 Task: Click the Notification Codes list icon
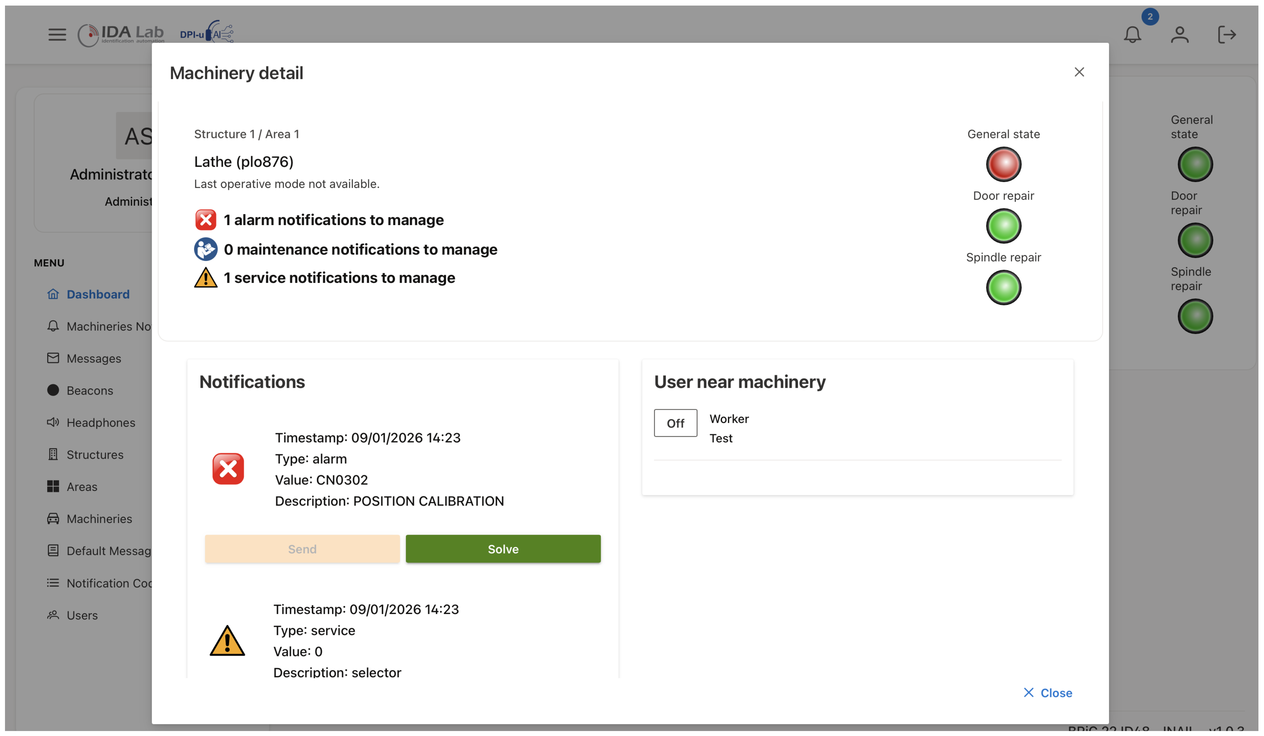[x=53, y=582]
